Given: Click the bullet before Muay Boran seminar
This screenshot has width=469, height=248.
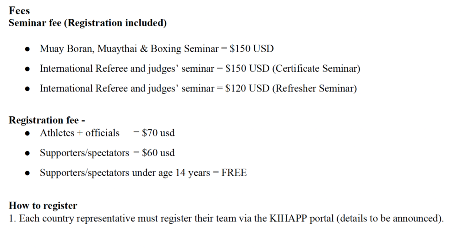Looking at the screenshot, I should tap(27, 49).
